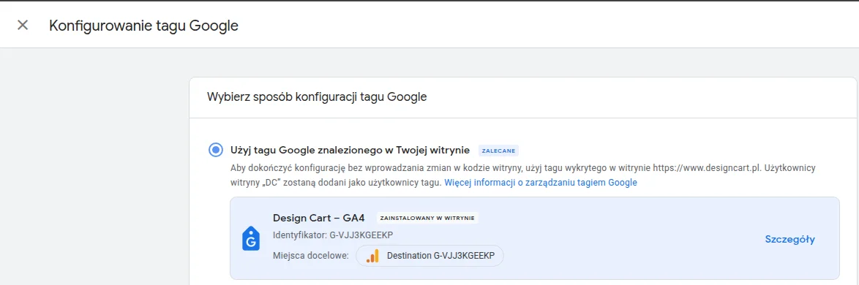Click 'Identyfikator: G-VJJ3KGEEKP' text
The width and height of the screenshot is (859, 285).
pos(333,235)
